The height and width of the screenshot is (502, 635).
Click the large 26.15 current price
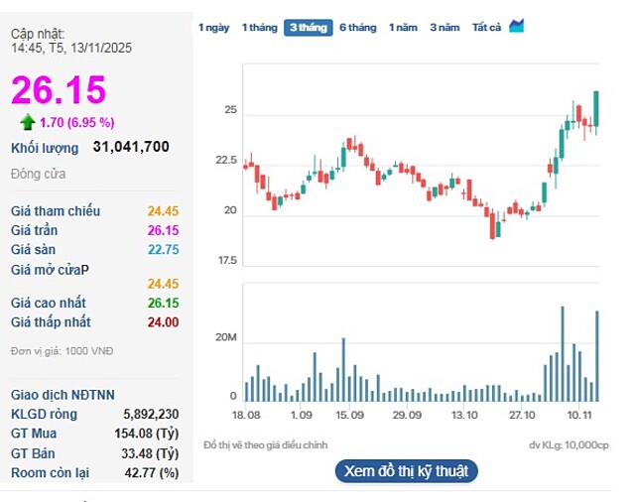tap(59, 91)
